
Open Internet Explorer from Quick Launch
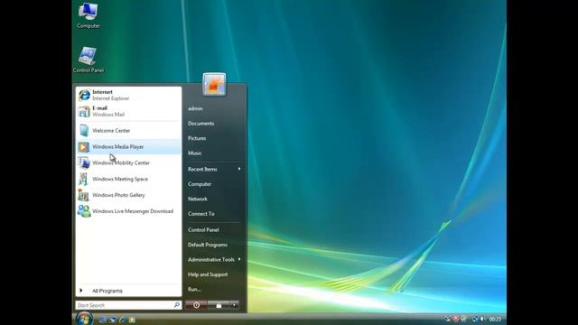(x=122, y=320)
